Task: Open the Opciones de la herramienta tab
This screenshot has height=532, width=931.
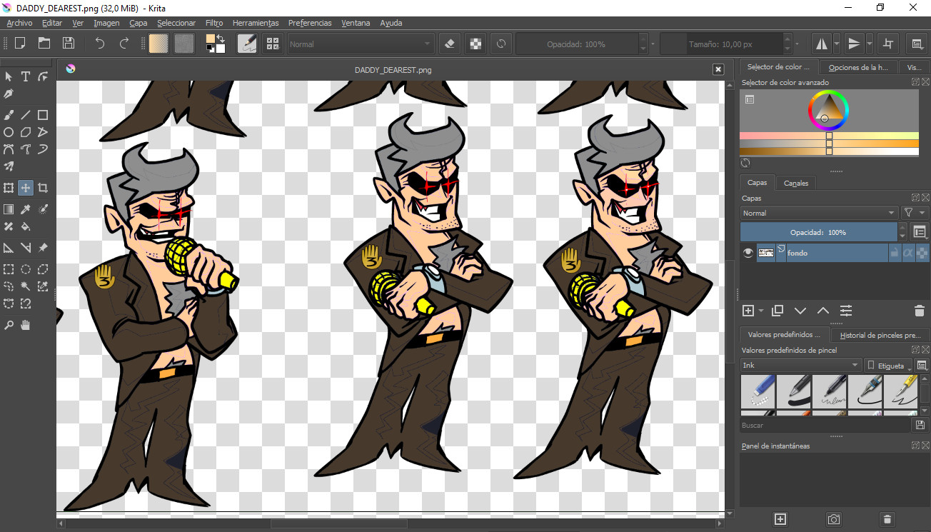Action: (x=858, y=67)
